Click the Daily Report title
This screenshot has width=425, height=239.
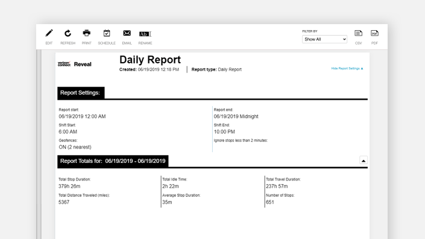click(150, 60)
